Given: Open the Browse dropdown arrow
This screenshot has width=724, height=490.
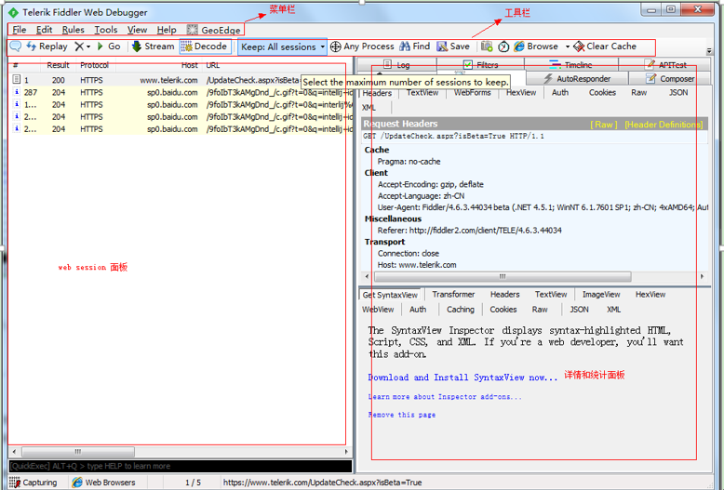Looking at the screenshot, I should pyautogui.click(x=568, y=46).
